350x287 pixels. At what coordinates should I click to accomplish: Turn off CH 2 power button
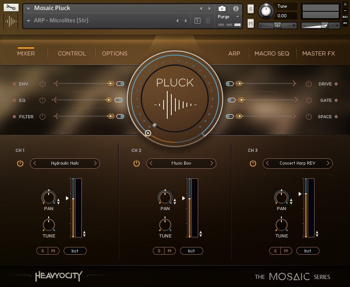coord(136,163)
